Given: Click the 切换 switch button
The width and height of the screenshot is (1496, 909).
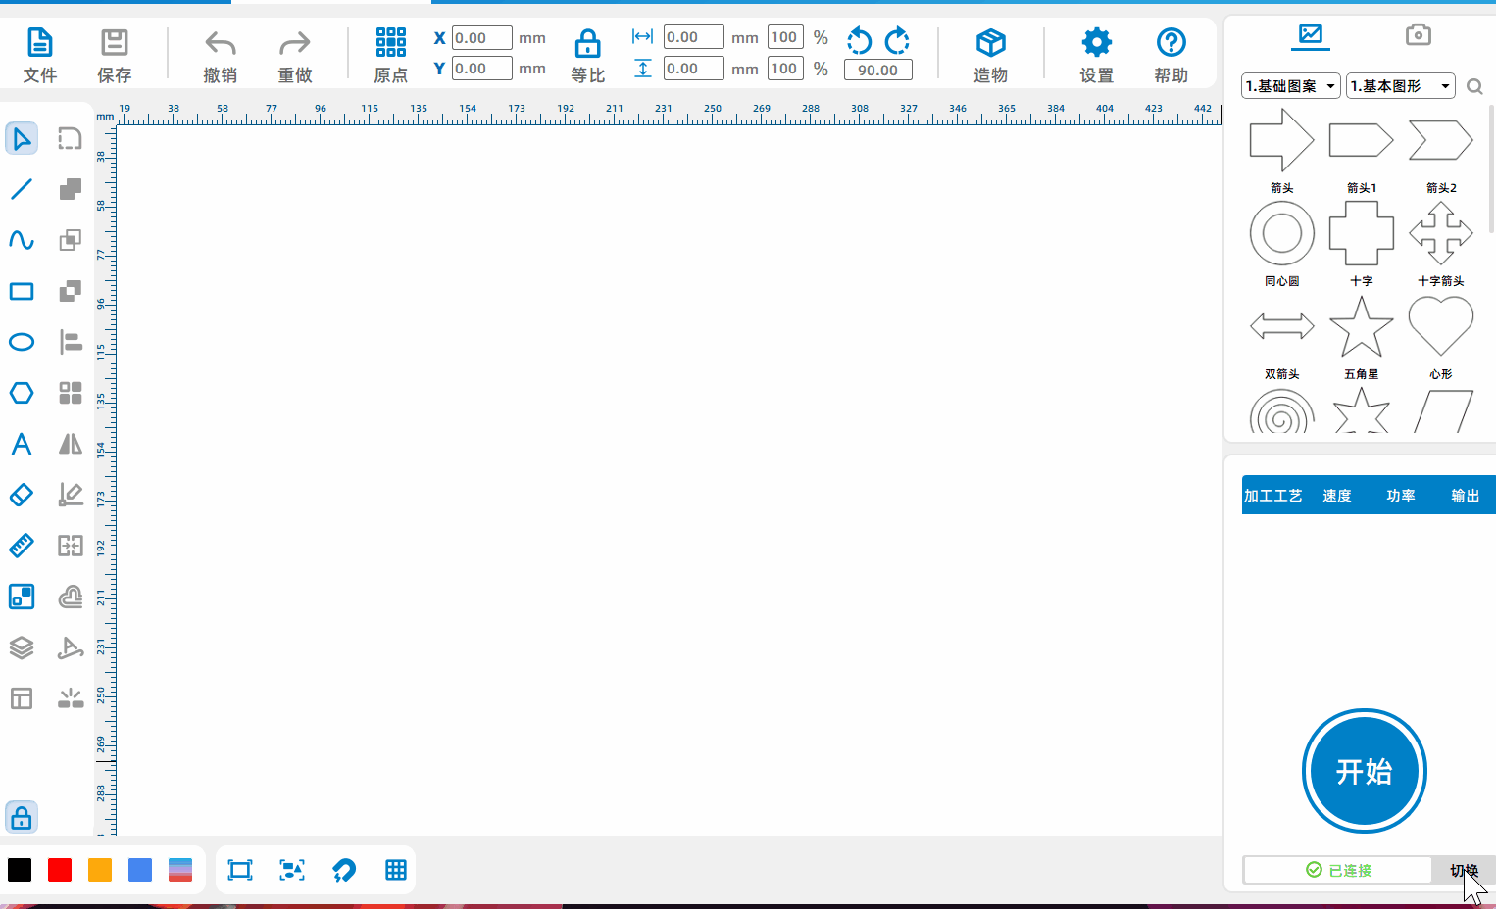Looking at the screenshot, I should point(1464,870).
